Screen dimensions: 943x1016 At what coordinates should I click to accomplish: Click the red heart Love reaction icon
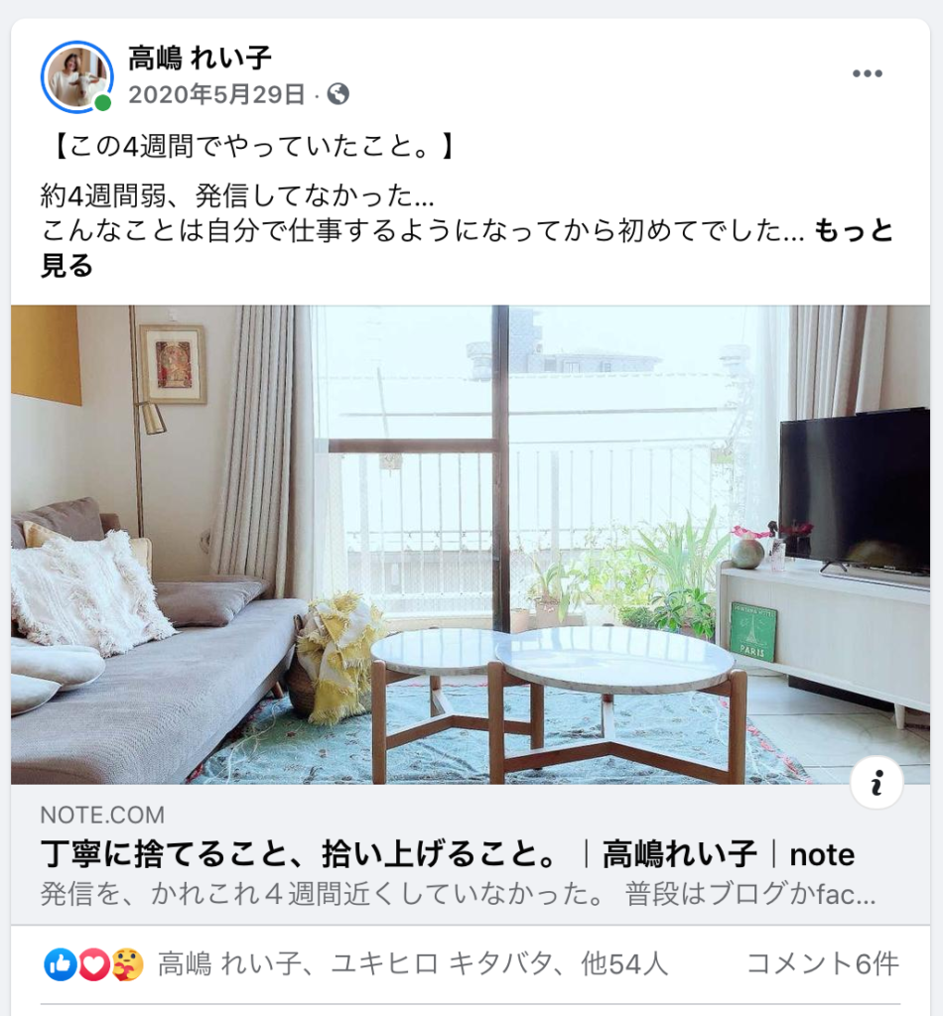(x=94, y=964)
